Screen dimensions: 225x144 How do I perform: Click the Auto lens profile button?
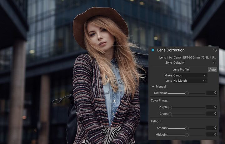(212, 70)
